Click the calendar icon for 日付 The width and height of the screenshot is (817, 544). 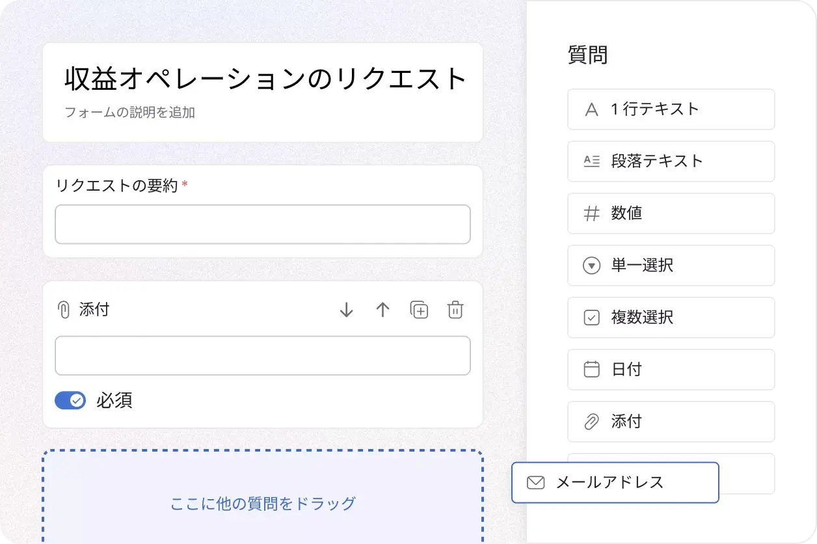(591, 370)
